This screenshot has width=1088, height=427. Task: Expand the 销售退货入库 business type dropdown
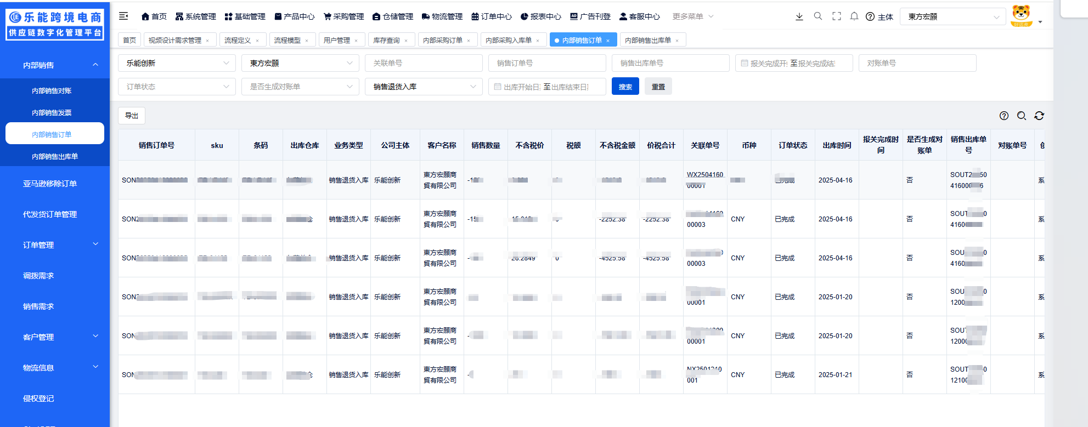424,87
